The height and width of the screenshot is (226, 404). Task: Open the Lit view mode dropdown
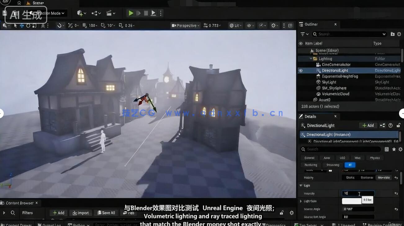(x=235, y=25)
